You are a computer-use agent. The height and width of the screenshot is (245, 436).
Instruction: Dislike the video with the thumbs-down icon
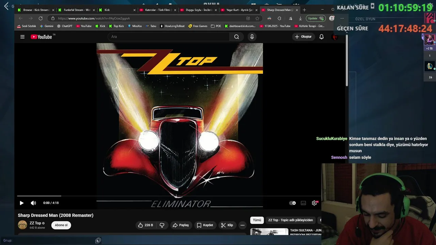[x=162, y=225]
